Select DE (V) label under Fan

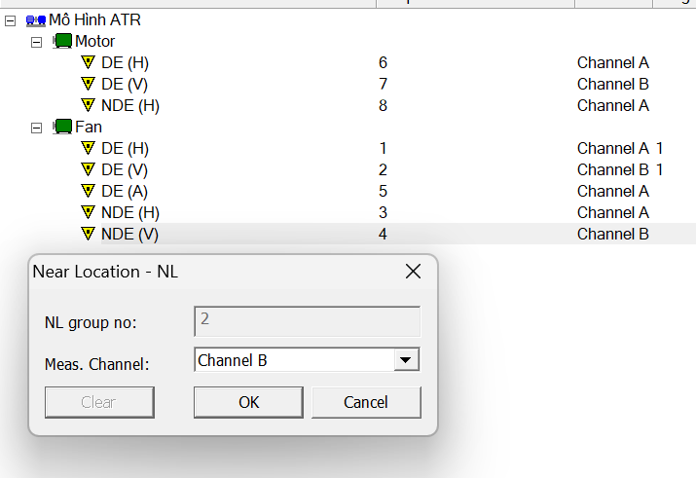tap(125, 169)
